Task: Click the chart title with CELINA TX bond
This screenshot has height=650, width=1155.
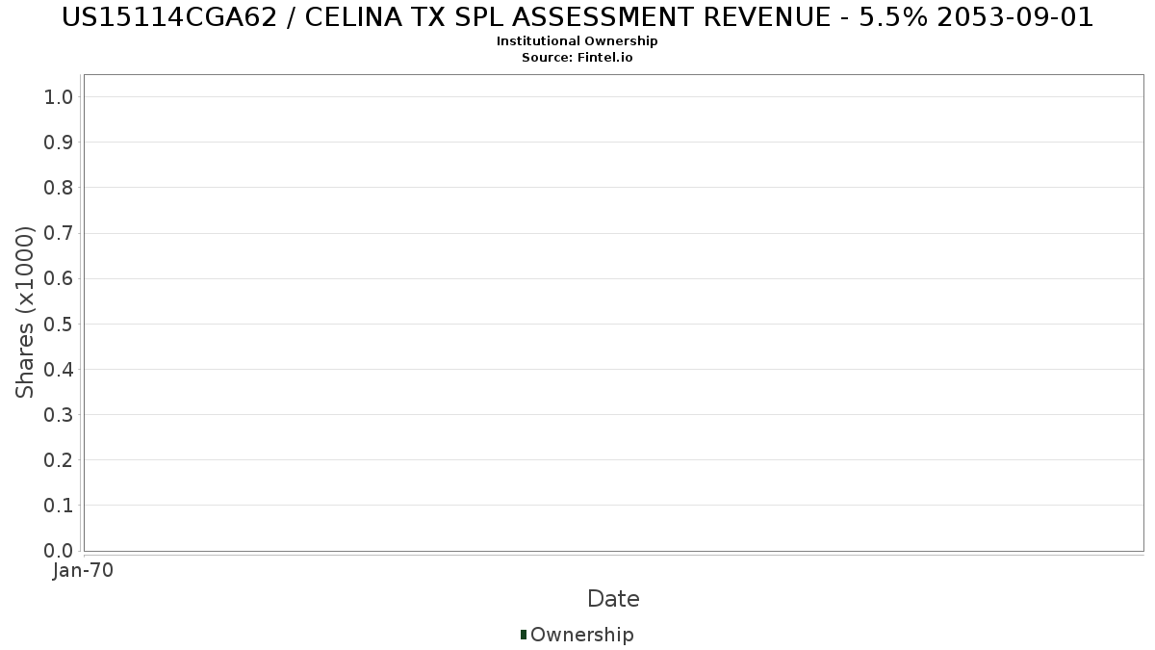Action: coord(577,17)
